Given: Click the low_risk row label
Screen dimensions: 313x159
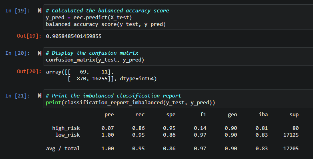Looking at the screenshot, I should tap(68, 135).
